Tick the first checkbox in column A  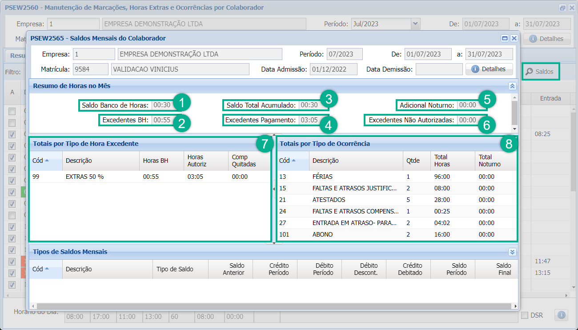[x=12, y=111]
